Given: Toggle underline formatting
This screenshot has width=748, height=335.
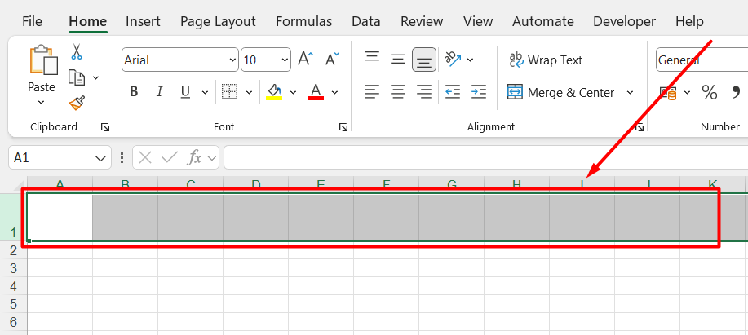Looking at the screenshot, I should (185, 91).
